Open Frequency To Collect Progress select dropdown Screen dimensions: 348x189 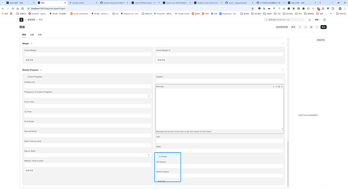88,96
